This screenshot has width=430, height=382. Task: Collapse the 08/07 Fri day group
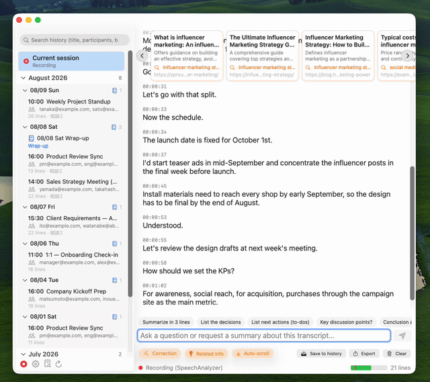25,207
